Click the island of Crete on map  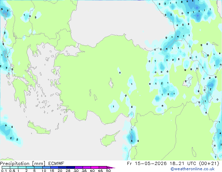39,128
